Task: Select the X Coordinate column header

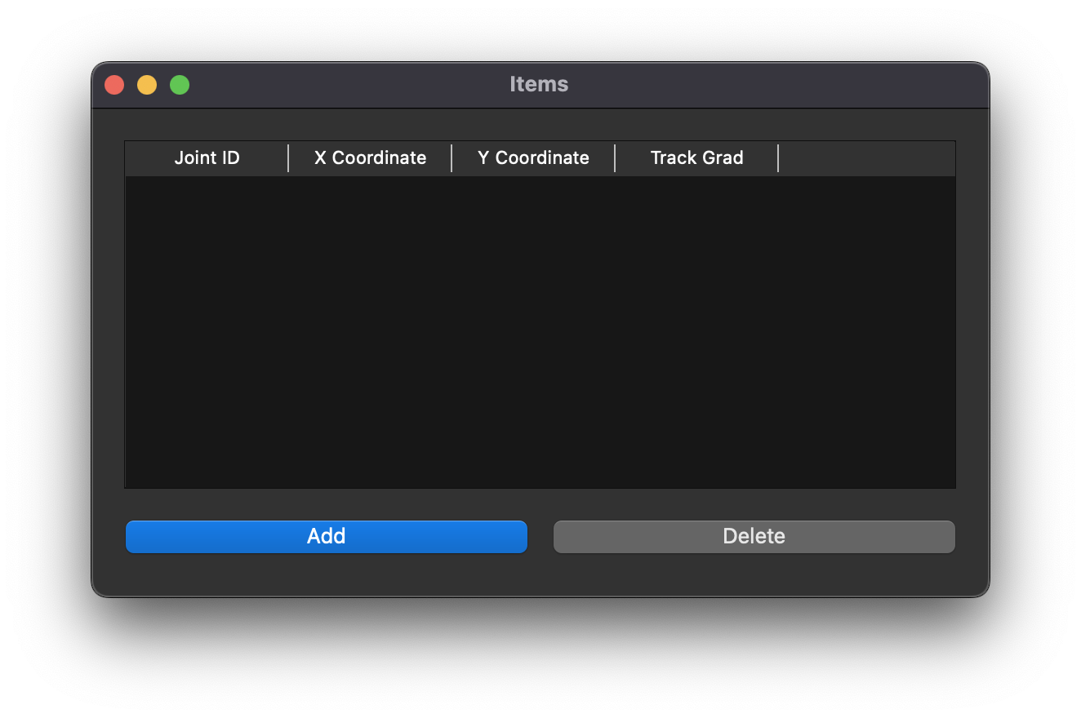Action: click(370, 158)
